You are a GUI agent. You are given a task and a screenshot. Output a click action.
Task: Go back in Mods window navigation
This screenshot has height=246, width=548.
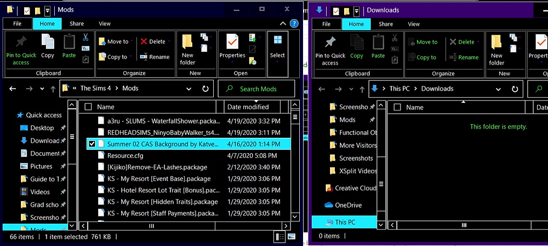pos(13,89)
